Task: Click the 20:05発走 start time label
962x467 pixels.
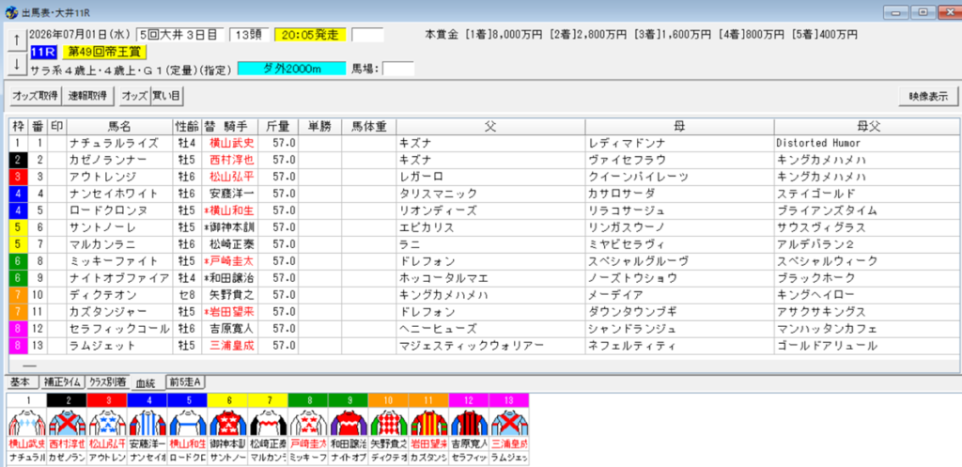Action: (x=310, y=35)
